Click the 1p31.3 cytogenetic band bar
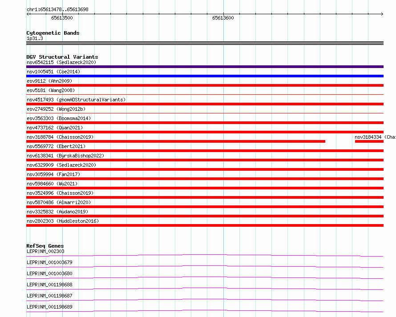The width and height of the screenshot is (396, 317). pos(205,43)
